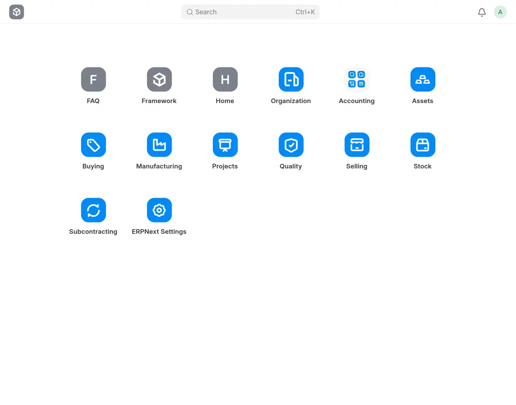Click the Ctrl+K shortcut hint

tap(305, 12)
